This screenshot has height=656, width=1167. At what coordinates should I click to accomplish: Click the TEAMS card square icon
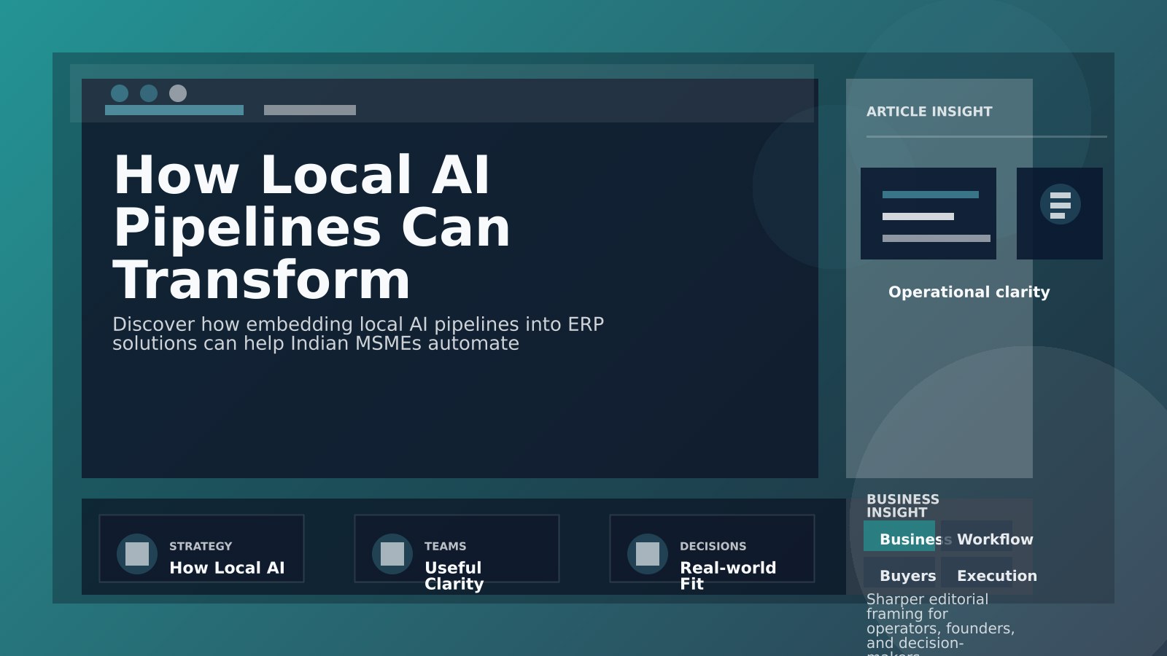click(392, 554)
